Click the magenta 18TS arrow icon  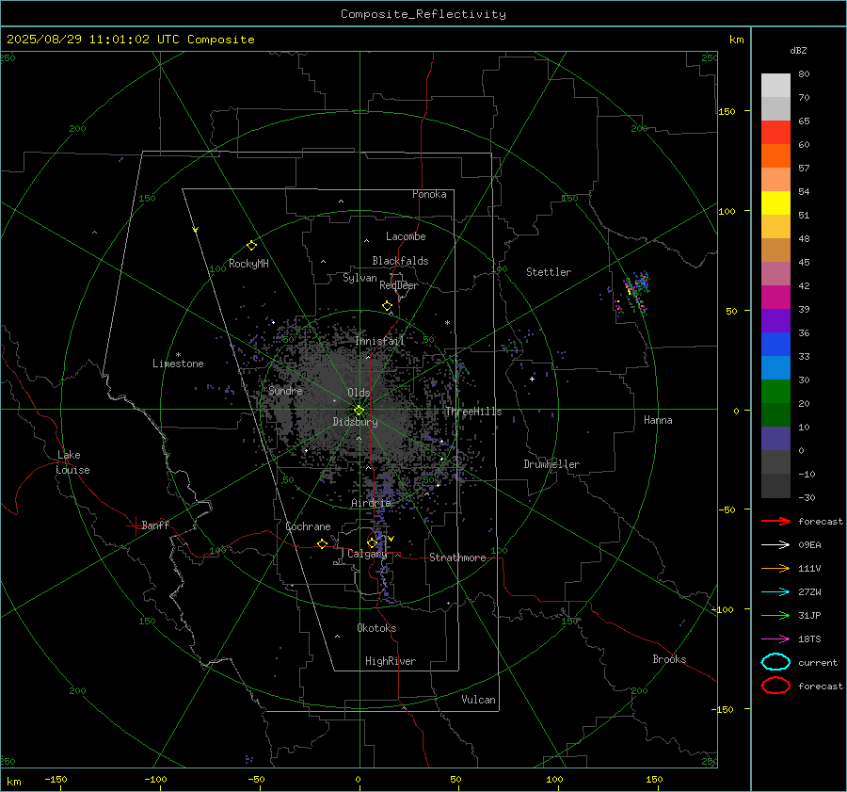click(x=775, y=639)
